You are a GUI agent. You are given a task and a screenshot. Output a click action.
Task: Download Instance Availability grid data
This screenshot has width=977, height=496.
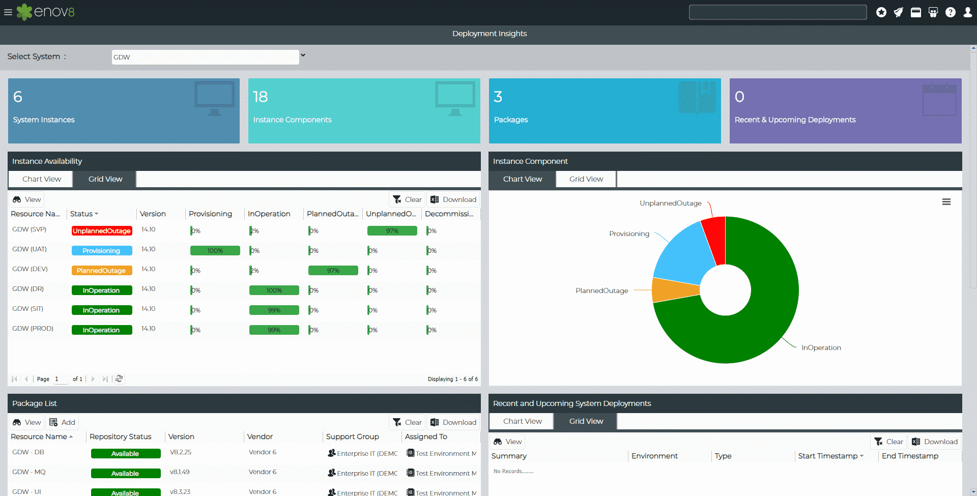(x=453, y=199)
